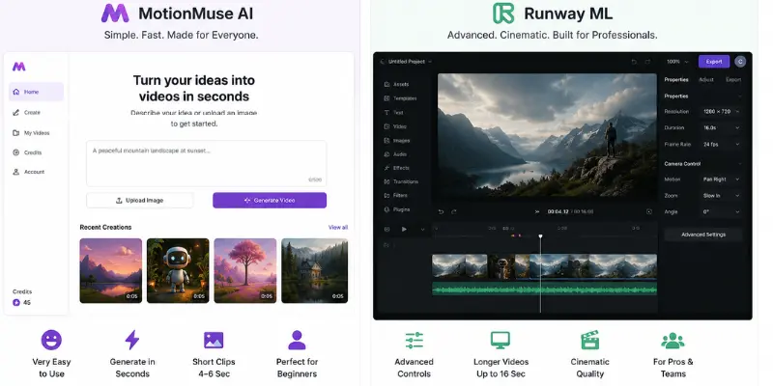Image resolution: width=773 pixels, height=386 pixels.
Task: Click the credits coin showing 45
Action: (x=16, y=302)
